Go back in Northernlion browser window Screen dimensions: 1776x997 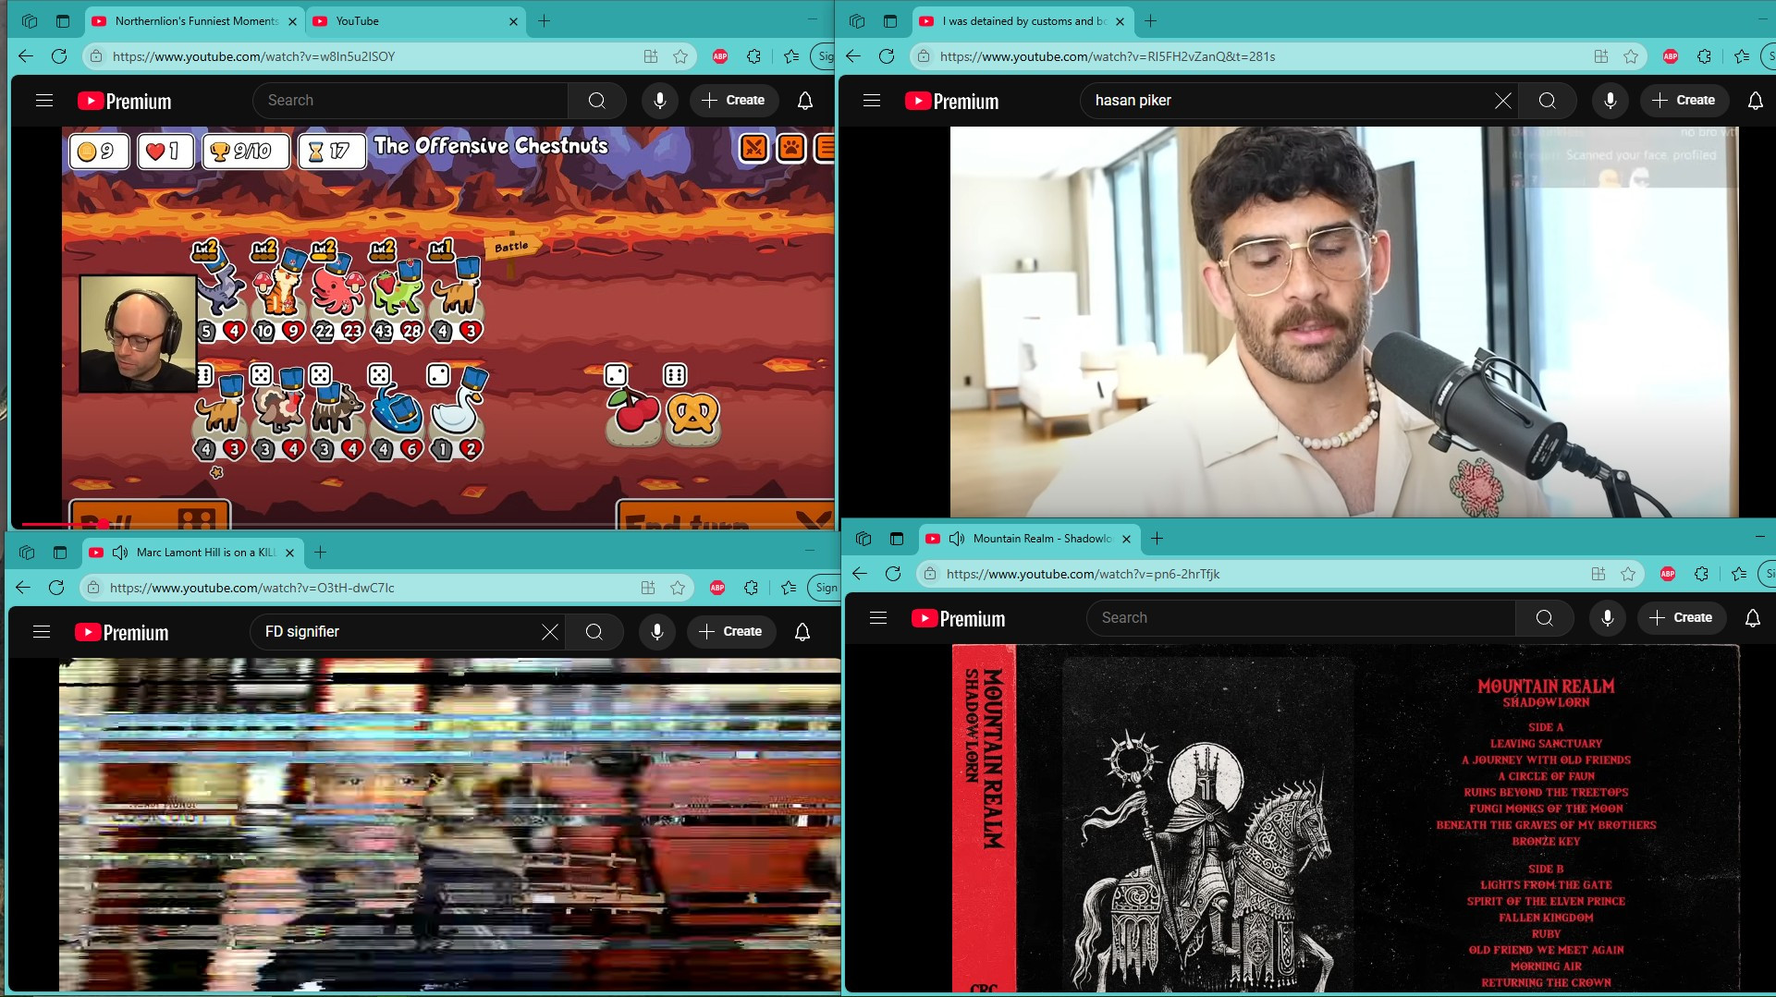[26, 56]
